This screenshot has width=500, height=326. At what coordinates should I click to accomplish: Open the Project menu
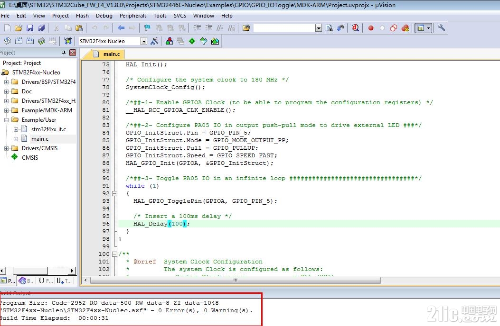tap(61, 16)
